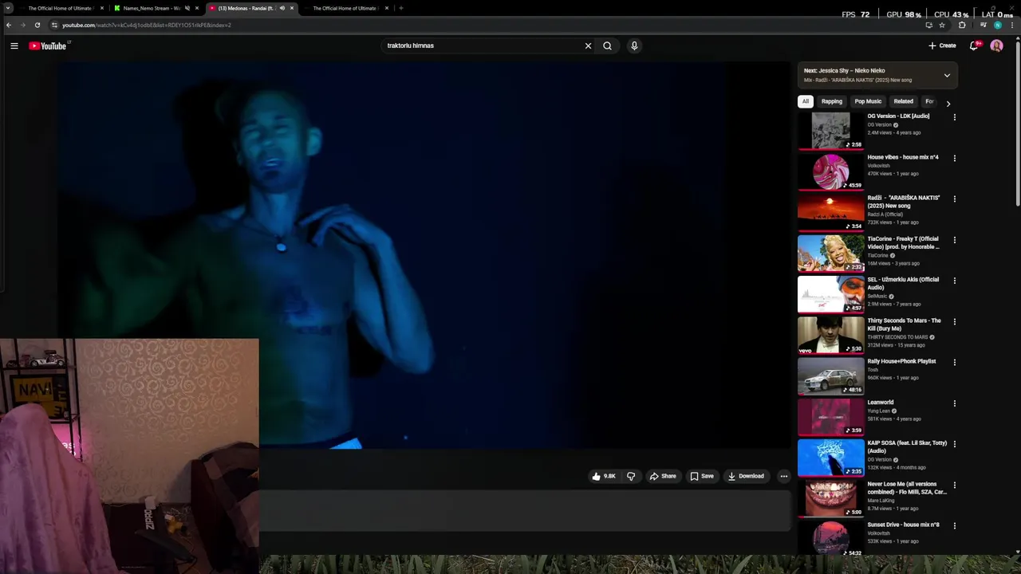Open the KAIP SOSA blue thumbnail
This screenshot has height=574, width=1021.
830,458
